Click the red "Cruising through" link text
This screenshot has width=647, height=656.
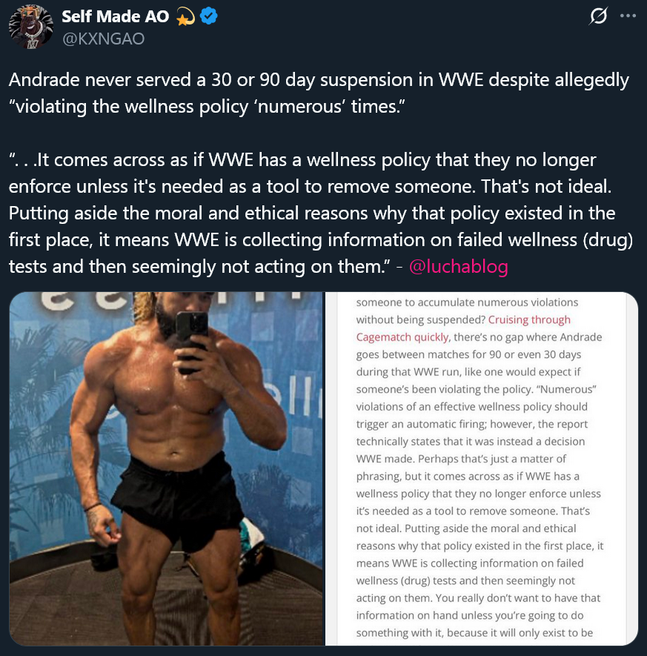pos(529,319)
